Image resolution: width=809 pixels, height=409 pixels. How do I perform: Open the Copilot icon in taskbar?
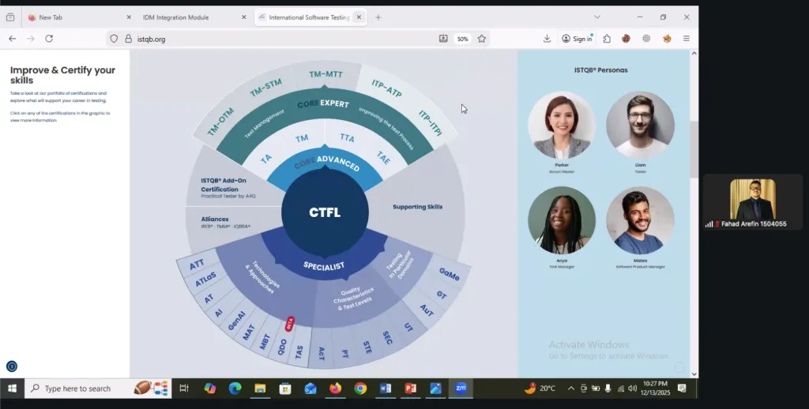pos(210,388)
